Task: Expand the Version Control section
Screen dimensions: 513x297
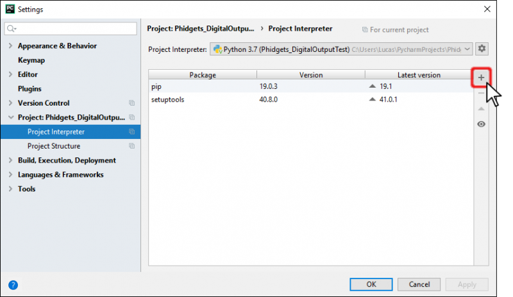Action: point(10,103)
